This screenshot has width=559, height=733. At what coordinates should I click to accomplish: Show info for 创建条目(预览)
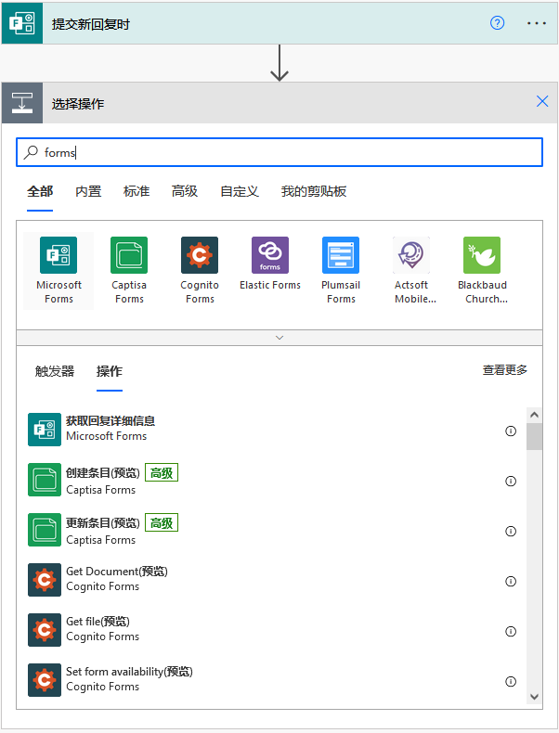(x=511, y=481)
